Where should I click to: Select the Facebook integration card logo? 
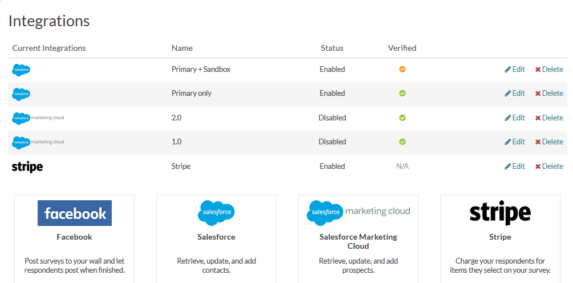tap(75, 213)
